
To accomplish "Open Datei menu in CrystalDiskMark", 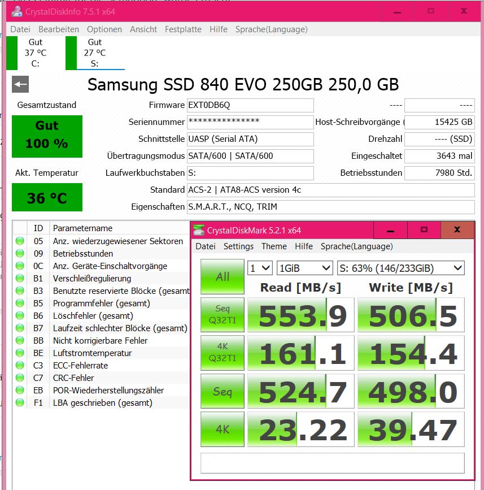I will [206, 246].
